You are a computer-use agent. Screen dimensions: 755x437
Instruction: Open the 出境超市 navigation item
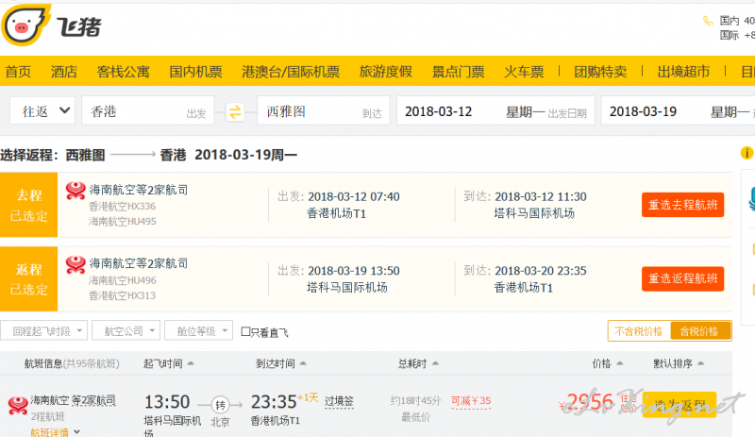pyautogui.click(x=683, y=72)
